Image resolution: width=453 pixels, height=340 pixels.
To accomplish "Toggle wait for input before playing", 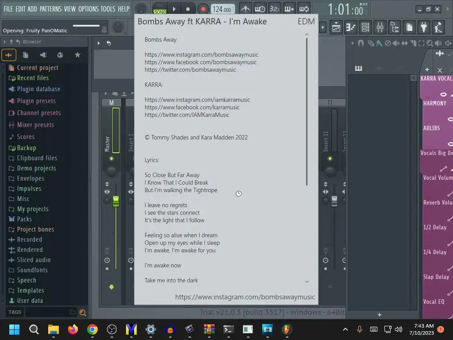I will [x=260, y=9].
